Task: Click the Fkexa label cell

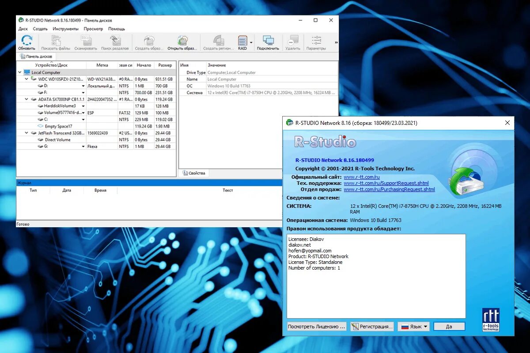Action: click(102, 146)
